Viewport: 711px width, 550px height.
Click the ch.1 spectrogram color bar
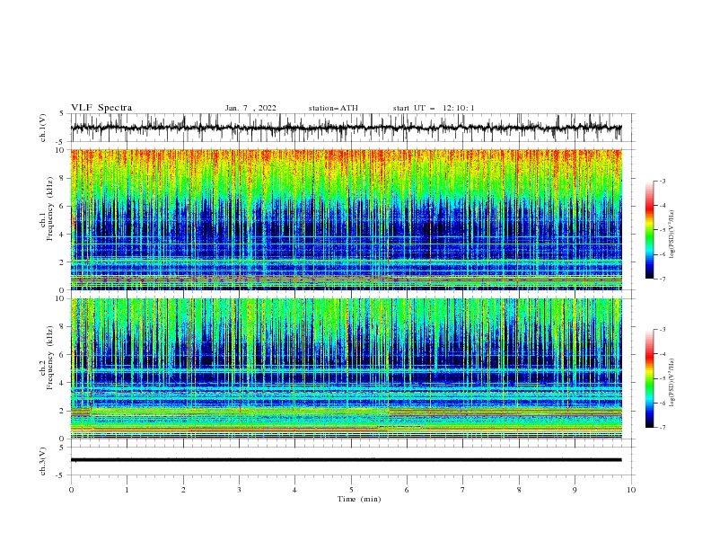point(650,230)
